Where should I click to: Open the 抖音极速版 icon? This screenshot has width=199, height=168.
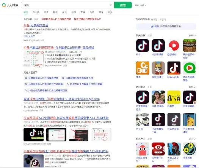(x=190, y=97)
